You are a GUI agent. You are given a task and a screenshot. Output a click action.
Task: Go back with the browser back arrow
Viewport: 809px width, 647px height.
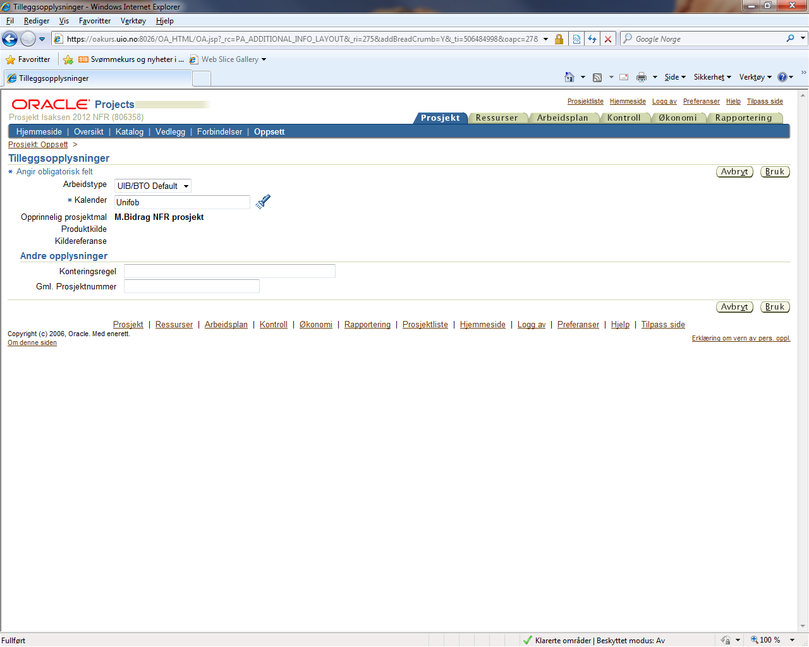(x=10, y=39)
